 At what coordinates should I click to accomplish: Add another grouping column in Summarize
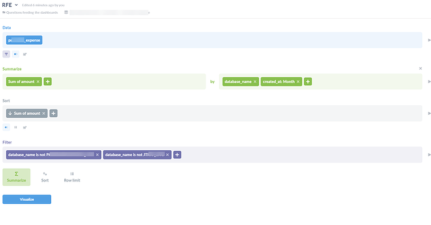click(x=308, y=82)
